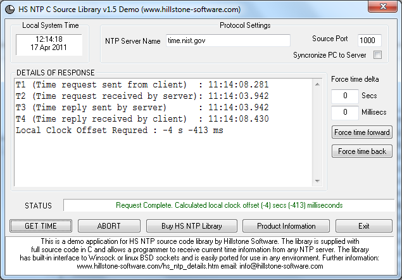Click the NTP Server Name field
The width and height of the screenshot is (402, 280).
pyautogui.click(x=228, y=41)
